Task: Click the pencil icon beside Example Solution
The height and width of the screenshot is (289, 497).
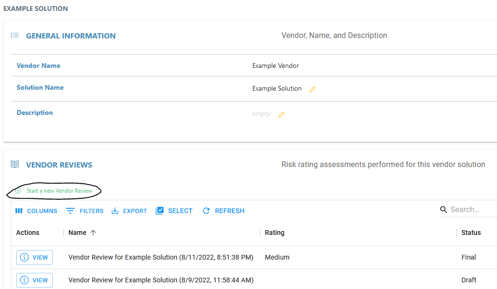Action: click(x=312, y=89)
